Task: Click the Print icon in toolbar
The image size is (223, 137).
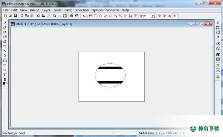Action: (71, 16)
